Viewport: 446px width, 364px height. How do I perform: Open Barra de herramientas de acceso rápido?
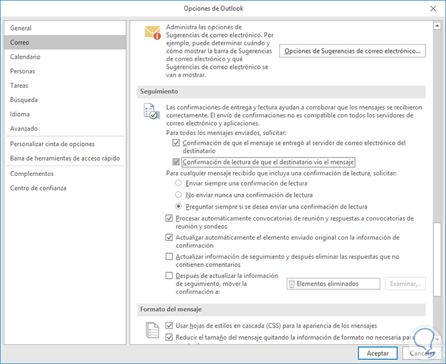click(x=65, y=158)
